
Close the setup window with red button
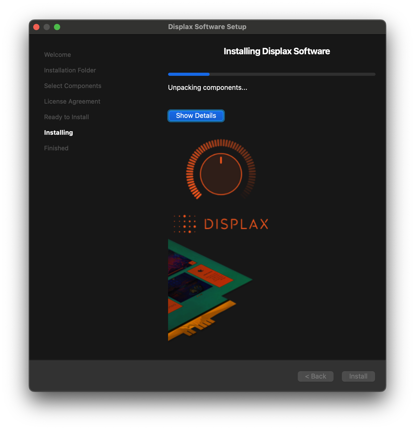click(36, 27)
